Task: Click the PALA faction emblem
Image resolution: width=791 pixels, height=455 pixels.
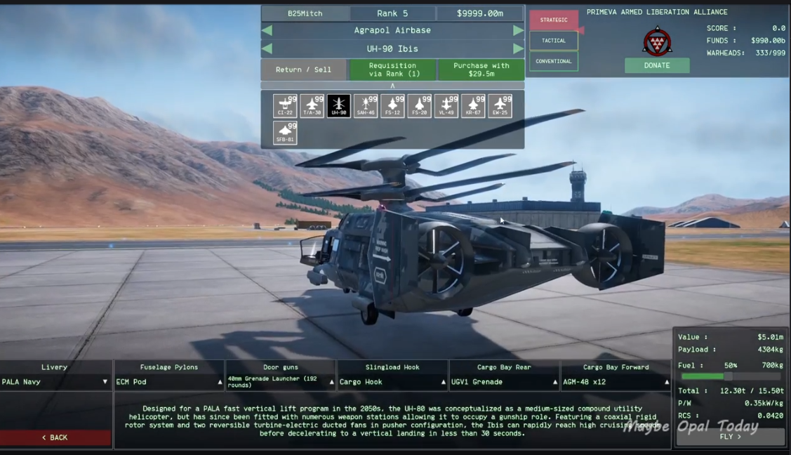Action: [657, 41]
